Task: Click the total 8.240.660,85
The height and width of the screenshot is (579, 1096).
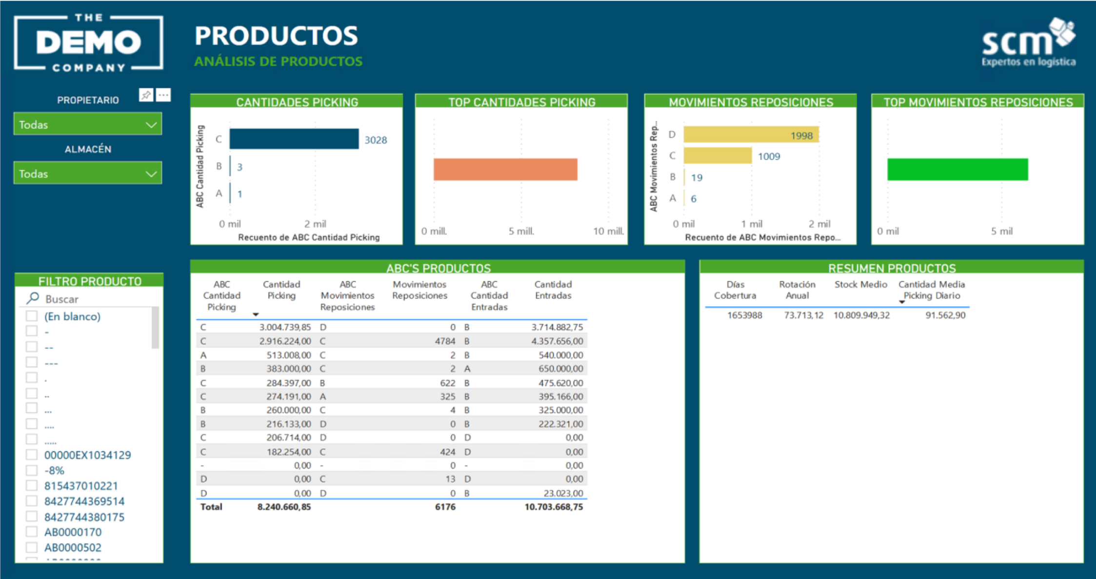Action: [284, 507]
